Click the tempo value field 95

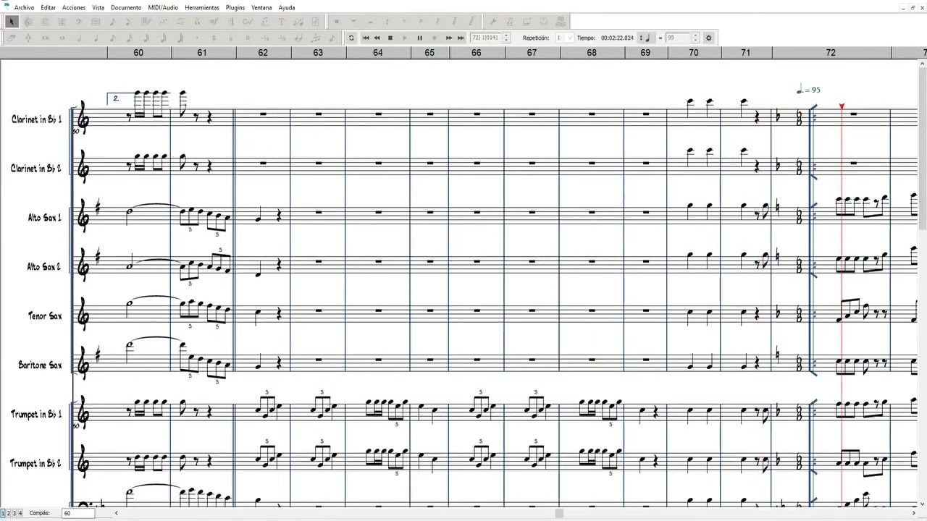tap(679, 38)
